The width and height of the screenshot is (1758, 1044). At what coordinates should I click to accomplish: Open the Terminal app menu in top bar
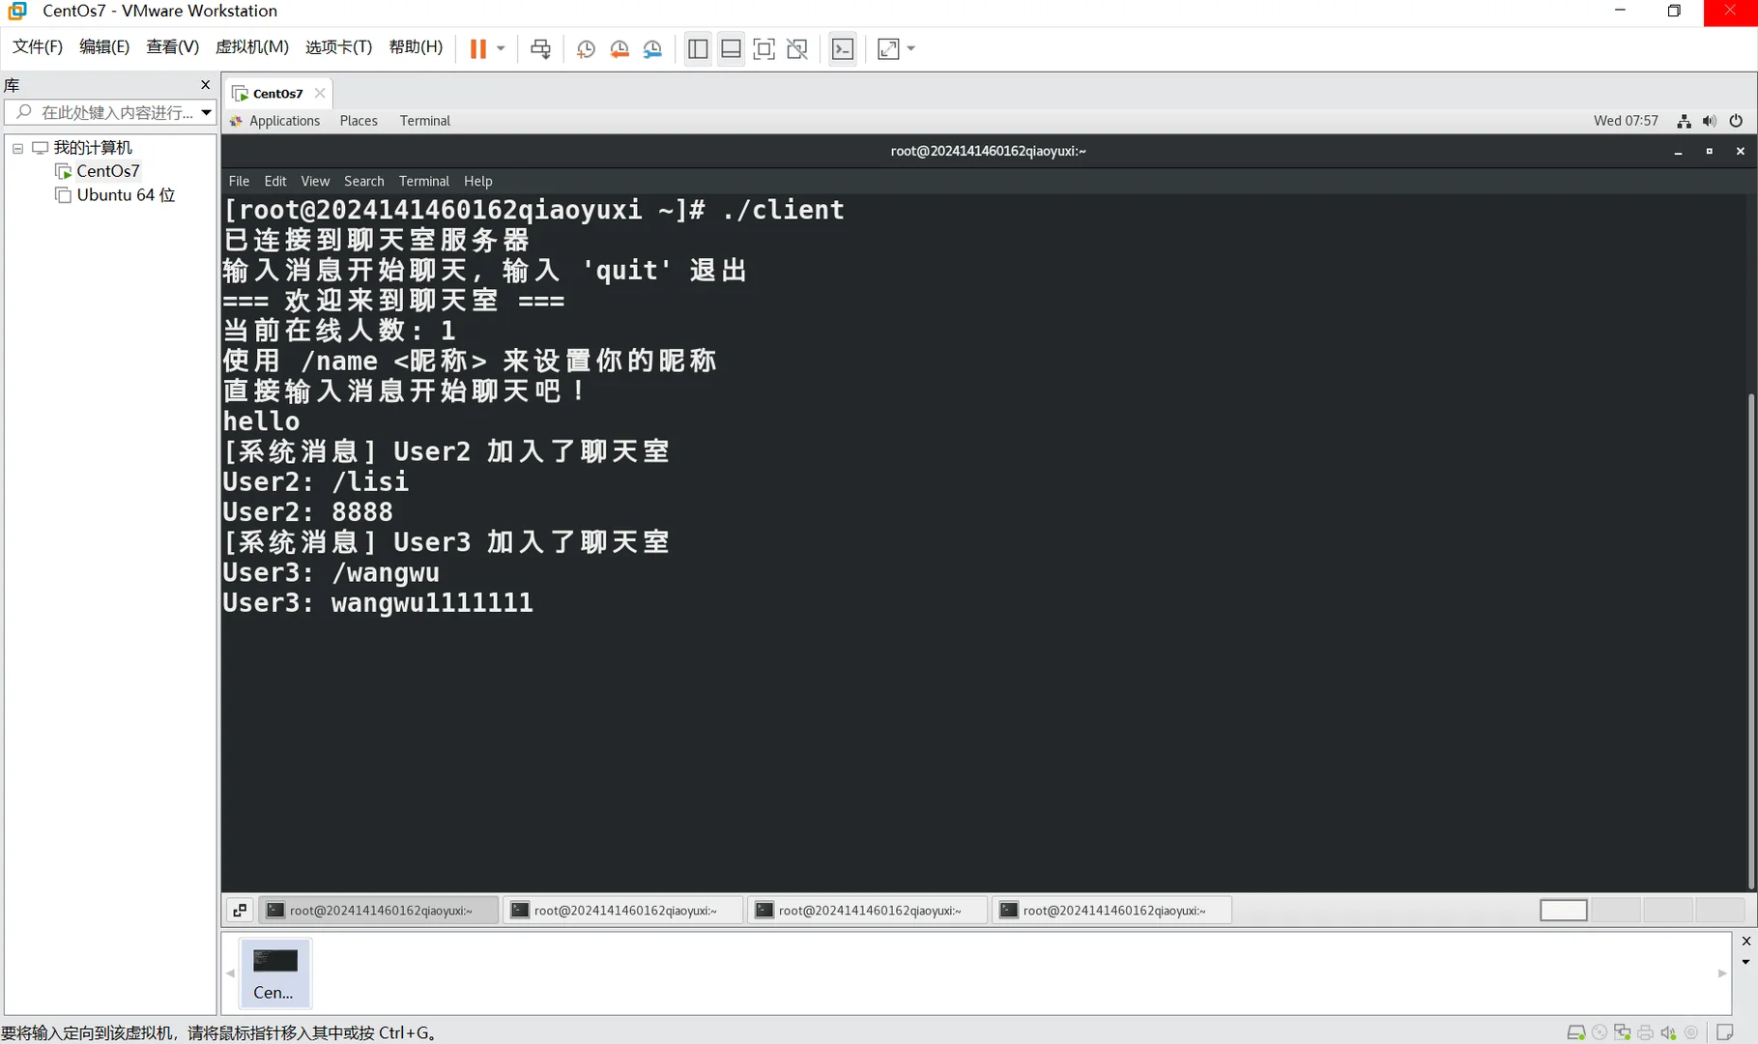(x=425, y=121)
